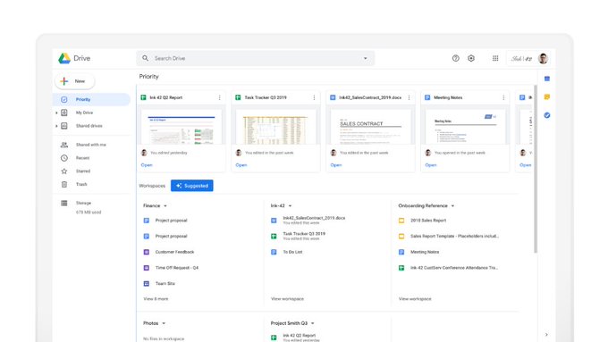Open the Keep notes side panel icon
The width and height of the screenshot is (608, 342).
click(x=546, y=96)
